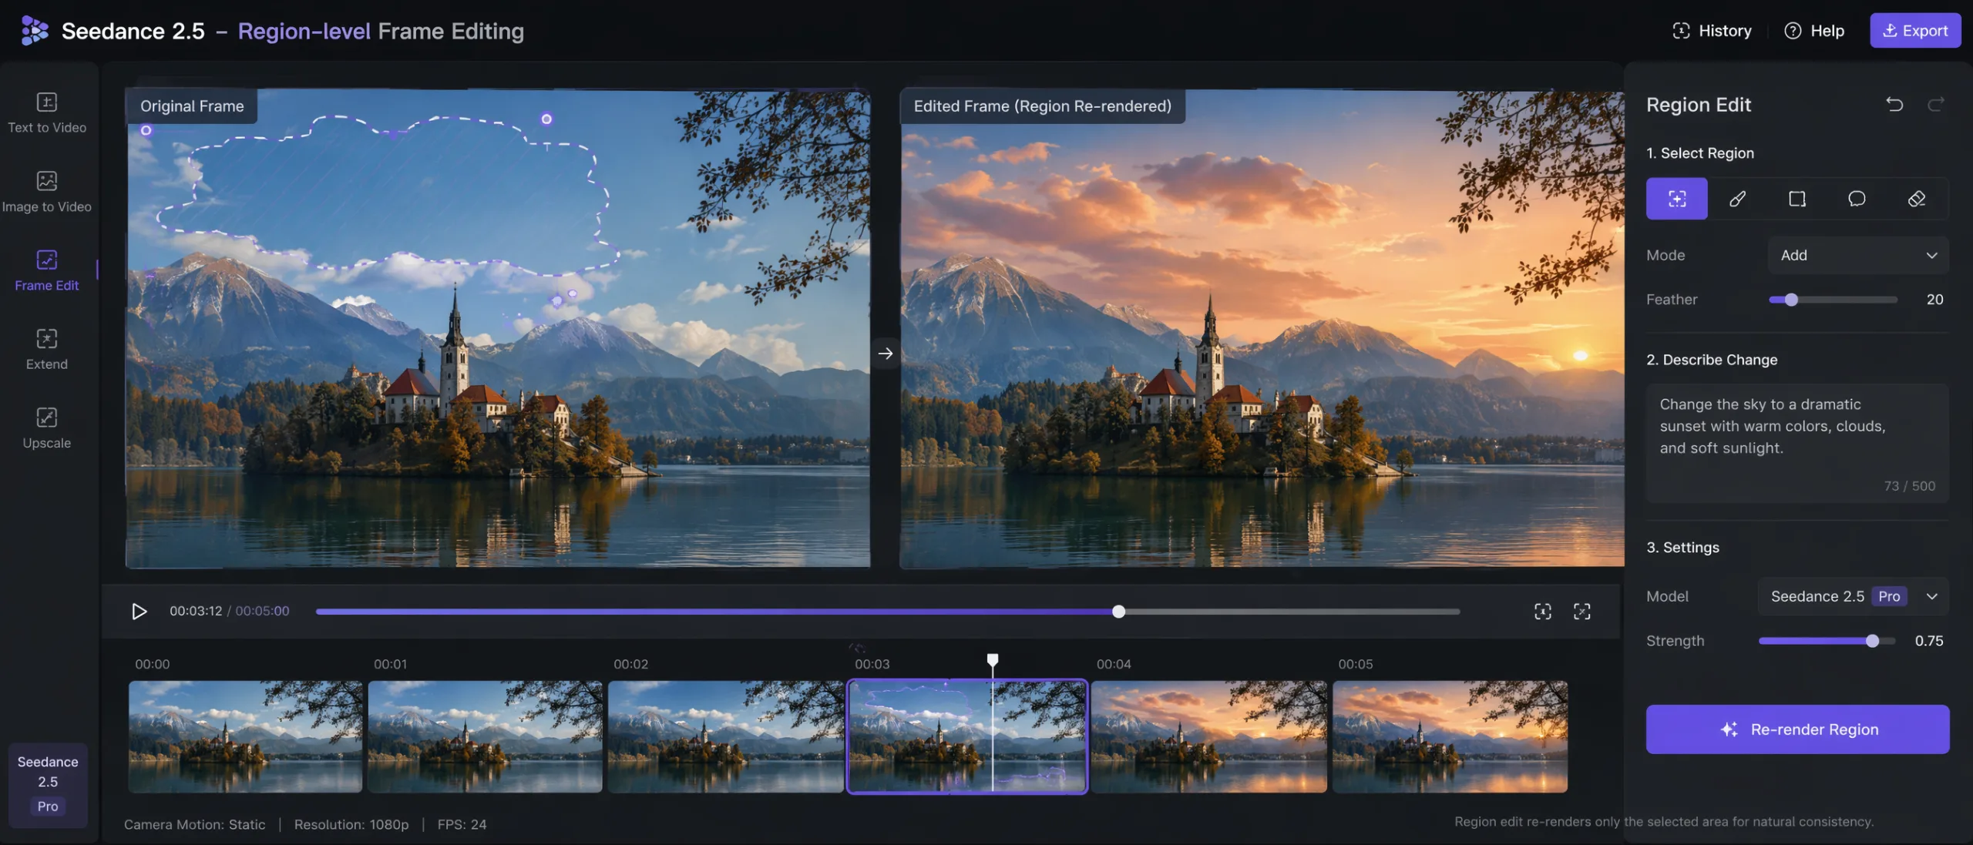1973x845 pixels.
Task: Open the Image to Video tool
Action: pyautogui.click(x=47, y=192)
